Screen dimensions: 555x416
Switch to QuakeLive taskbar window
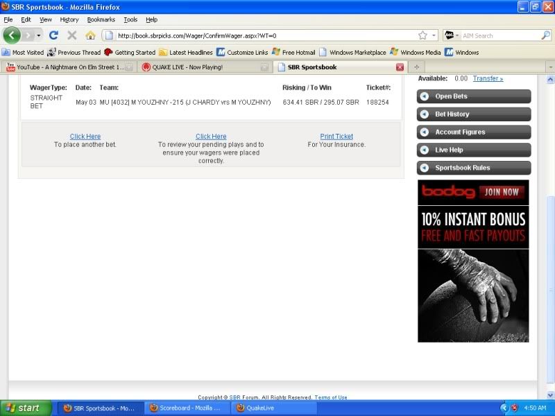(x=273, y=408)
